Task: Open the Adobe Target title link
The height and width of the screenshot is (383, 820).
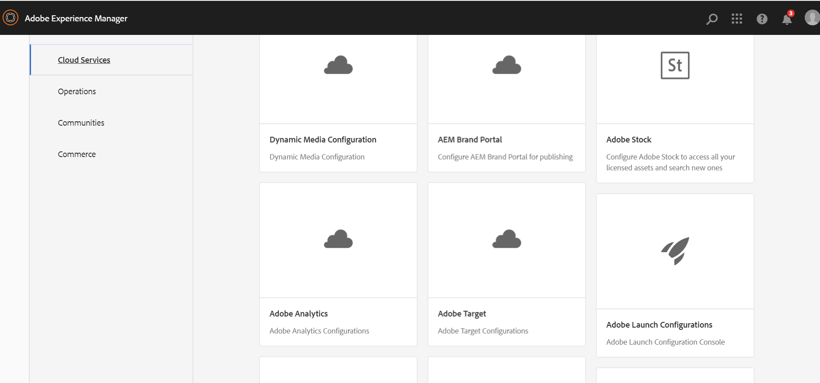Action: click(x=462, y=314)
